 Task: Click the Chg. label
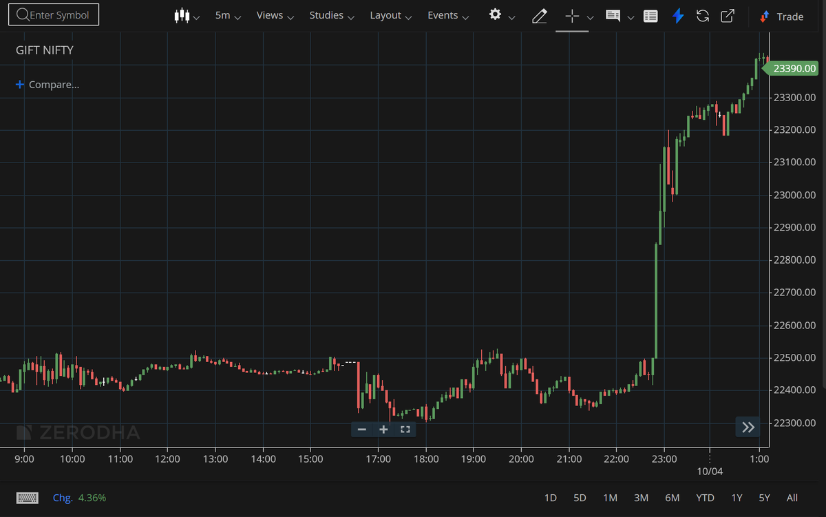[63, 498]
